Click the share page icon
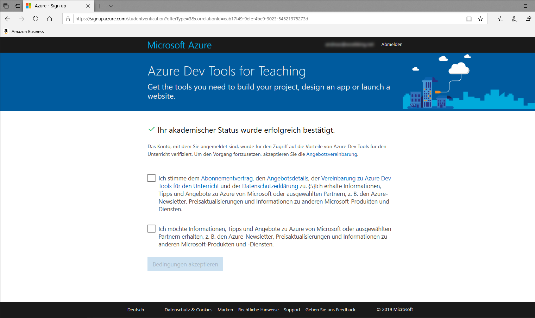535x318 pixels. [528, 19]
